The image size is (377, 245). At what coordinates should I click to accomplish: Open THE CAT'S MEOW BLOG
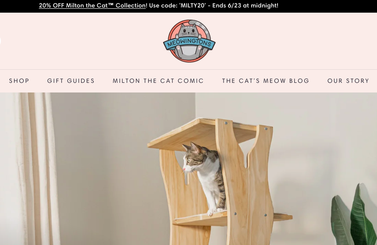click(x=266, y=81)
